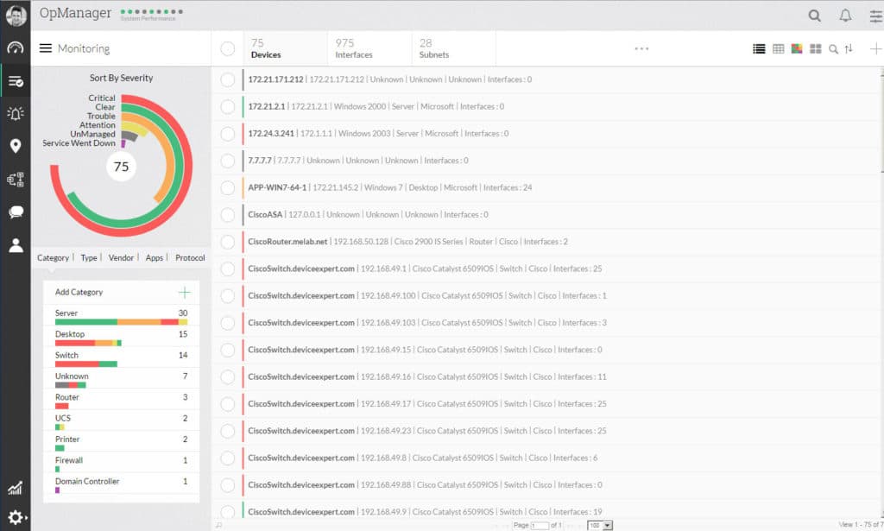Select the Apps filter tab
884x531 pixels.
click(154, 257)
